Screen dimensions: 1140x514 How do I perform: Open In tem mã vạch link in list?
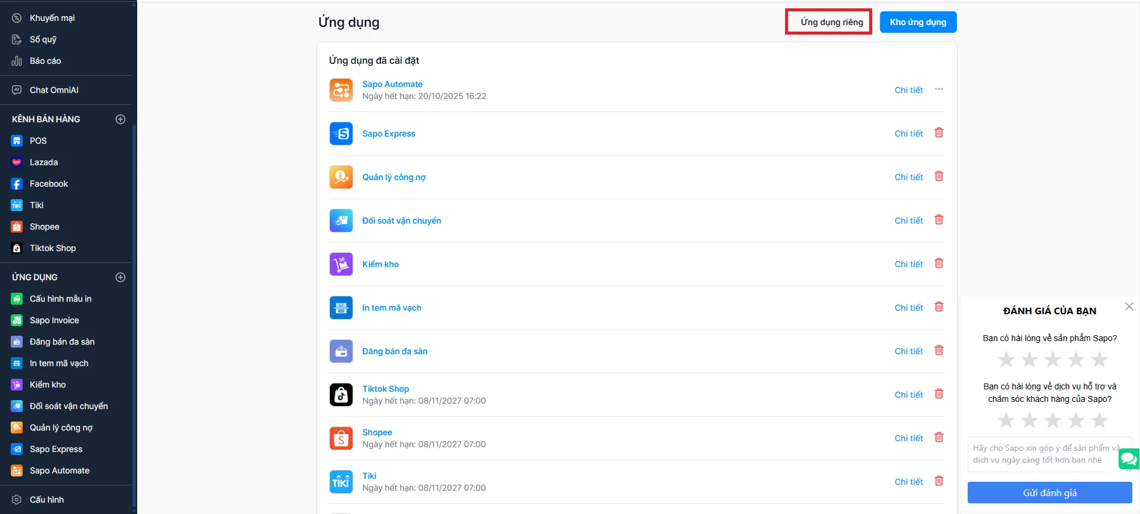[392, 308]
